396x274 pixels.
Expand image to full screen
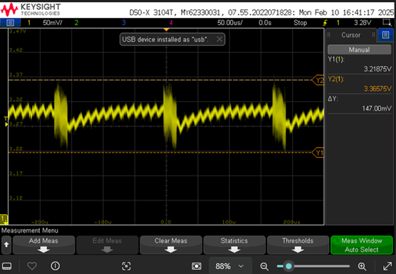tap(387, 266)
